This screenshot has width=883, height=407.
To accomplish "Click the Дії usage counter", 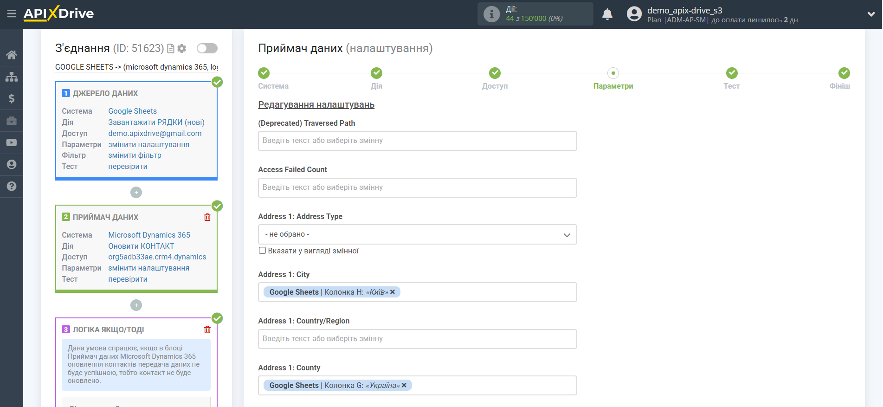I will tap(535, 14).
